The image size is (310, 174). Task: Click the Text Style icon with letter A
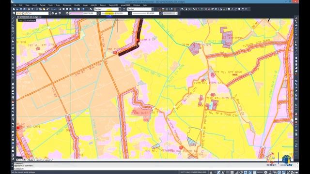tap(91, 9)
